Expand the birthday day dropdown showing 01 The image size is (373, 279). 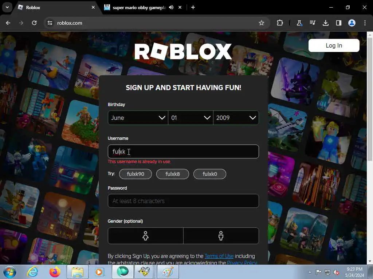191,118
